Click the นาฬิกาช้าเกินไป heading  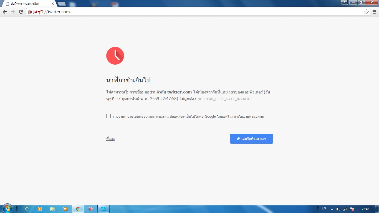pyautogui.click(x=128, y=80)
